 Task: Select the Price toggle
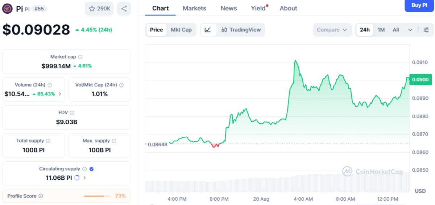coord(157,30)
